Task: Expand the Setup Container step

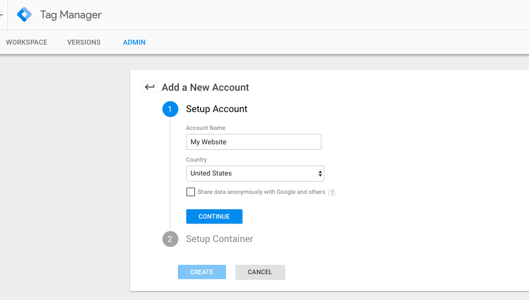Action: [x=220, y=239]
